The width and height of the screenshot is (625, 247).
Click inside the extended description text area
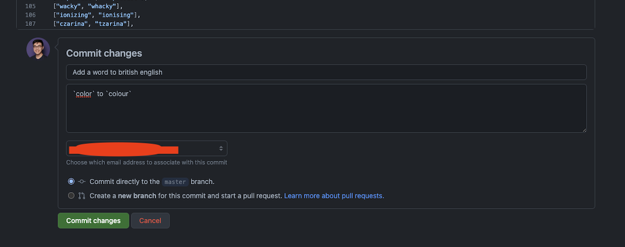(326, 108)
